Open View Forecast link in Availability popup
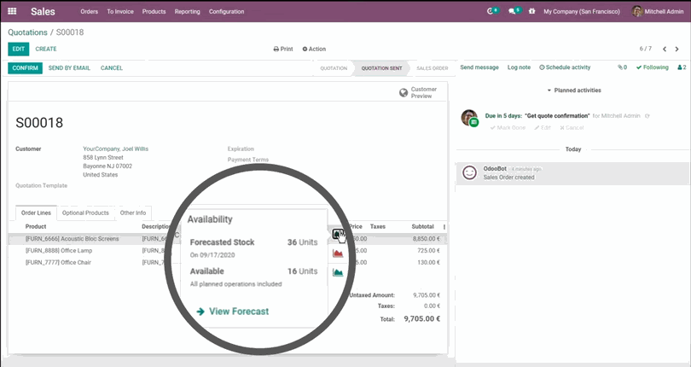The image size is (691, 367). [x=233, y=312]
